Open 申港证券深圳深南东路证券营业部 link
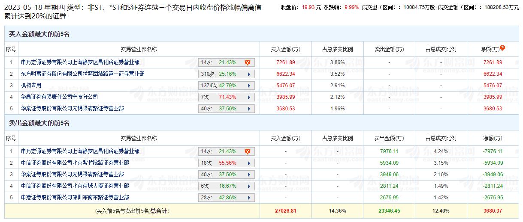The height and width of the screenshot is (222, 523). (75, 198)
